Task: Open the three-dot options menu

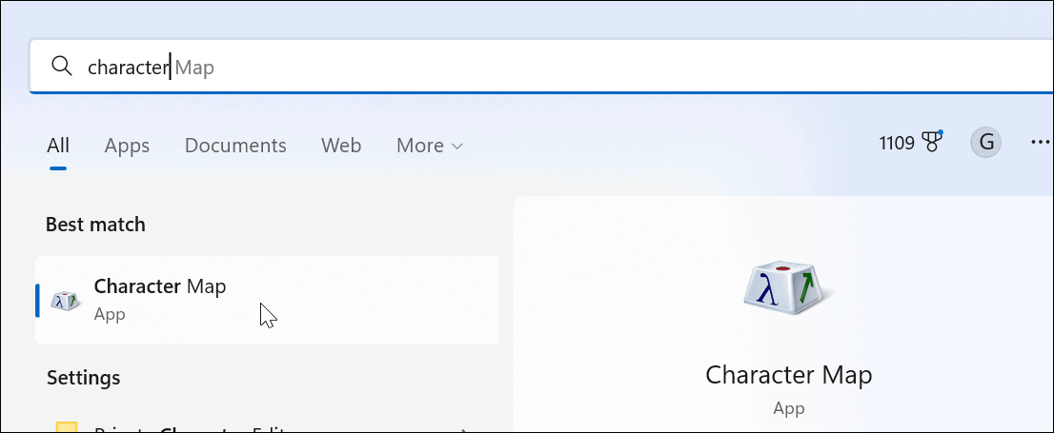Action: (1040, 144)
